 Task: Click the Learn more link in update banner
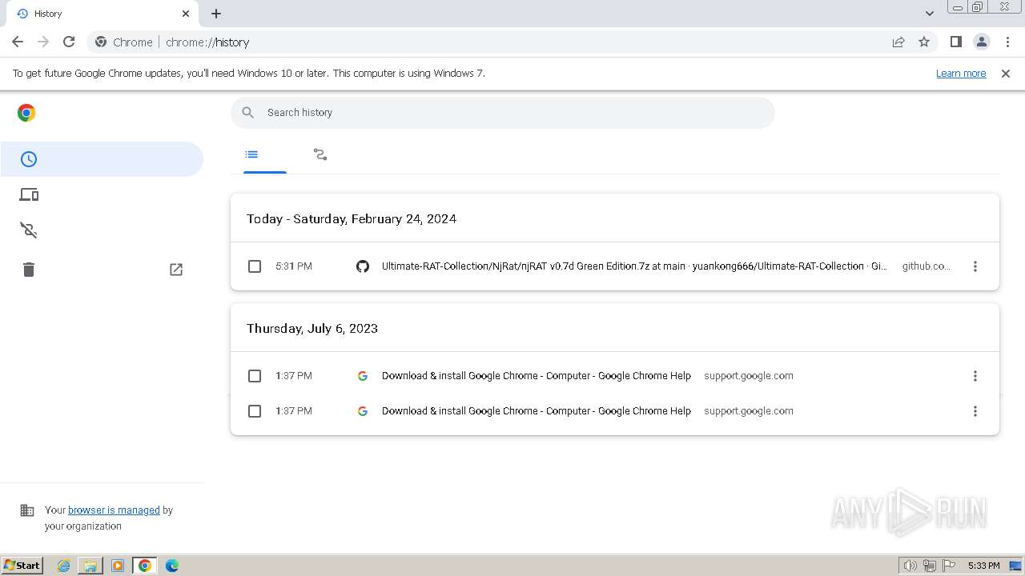961,74
